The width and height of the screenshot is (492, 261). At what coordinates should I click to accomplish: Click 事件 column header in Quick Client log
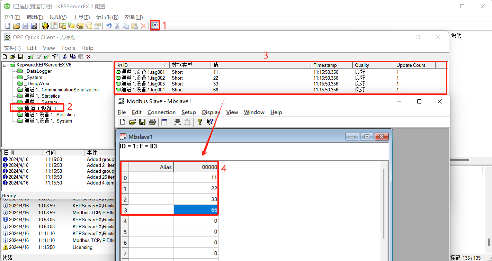coord(99,153)
